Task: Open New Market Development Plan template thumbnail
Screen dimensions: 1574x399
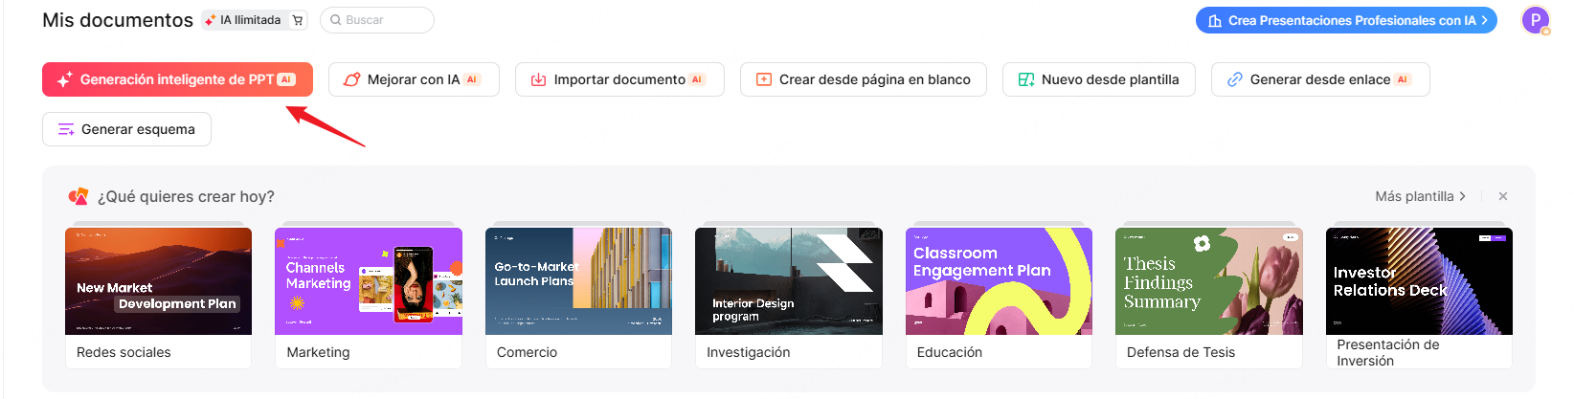Action: pos(159,281)
